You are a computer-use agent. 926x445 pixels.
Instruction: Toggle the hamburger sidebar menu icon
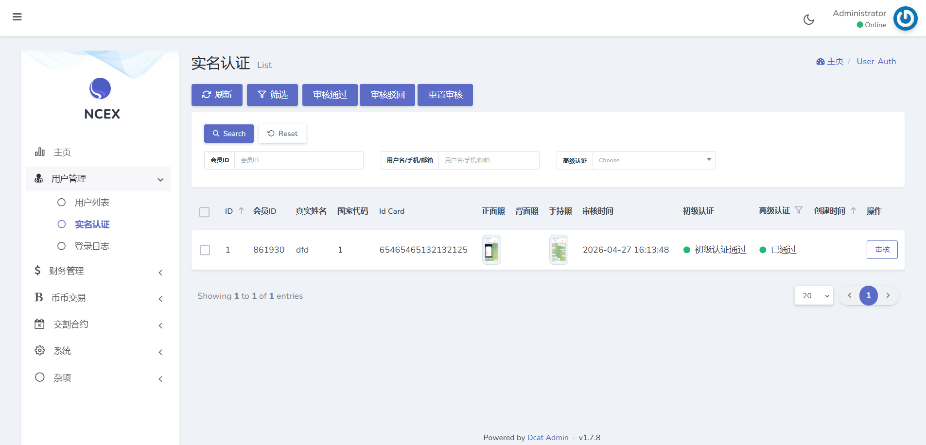click(17, 17)
